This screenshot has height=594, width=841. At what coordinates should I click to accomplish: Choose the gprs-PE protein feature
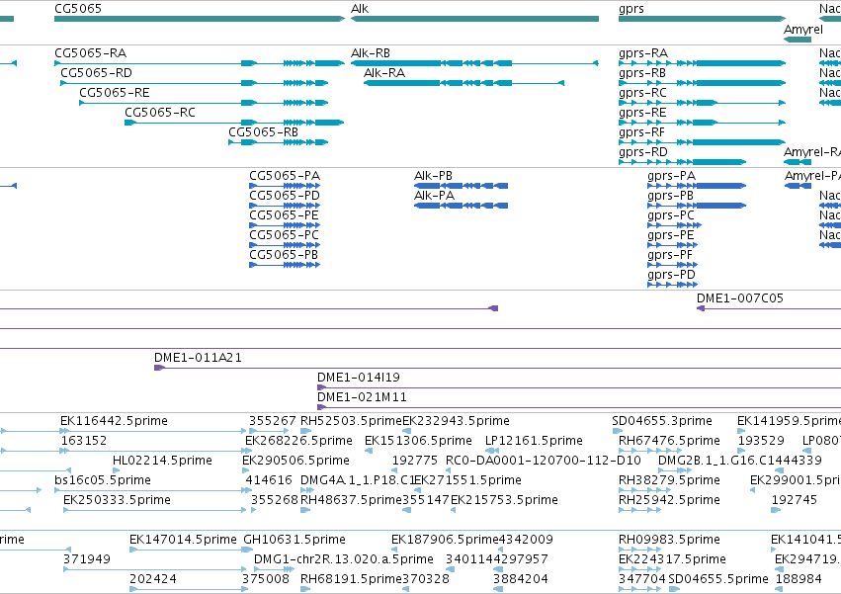(x=673, y=245)
